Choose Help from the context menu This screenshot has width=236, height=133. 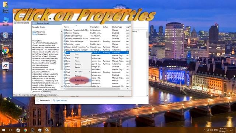77,85
